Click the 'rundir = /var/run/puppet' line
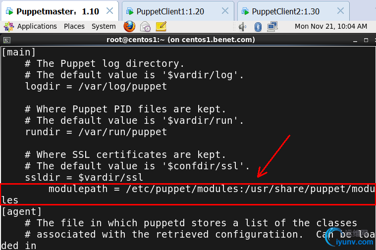This screenshot has width=376, height=250. coord(96,132)
